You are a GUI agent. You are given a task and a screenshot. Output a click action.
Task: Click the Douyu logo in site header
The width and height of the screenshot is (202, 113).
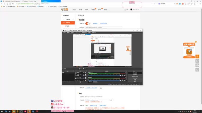[64, 10]
